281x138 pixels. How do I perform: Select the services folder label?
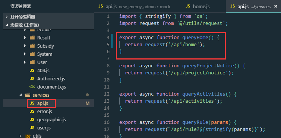coord(41,95)
